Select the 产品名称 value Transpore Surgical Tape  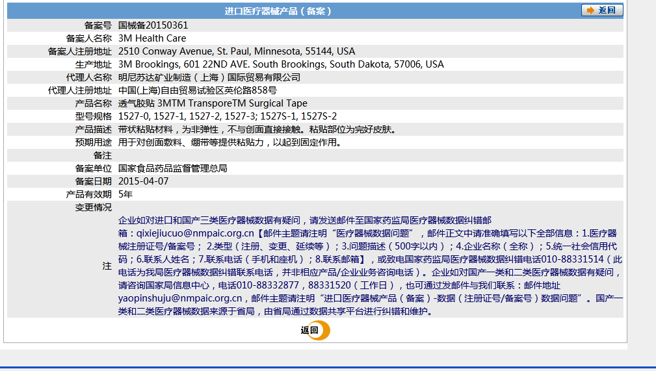(213, 103)
